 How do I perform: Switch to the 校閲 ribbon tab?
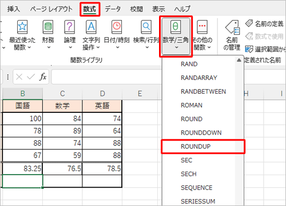pyautogui.click(x=136, y=9)
